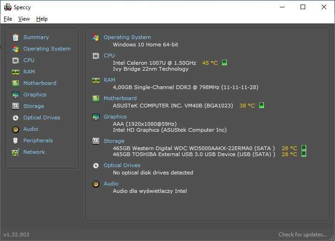Click the Peripherals mouse icon in sidebar
Viewport: 335px width, 241px height.
16,140
